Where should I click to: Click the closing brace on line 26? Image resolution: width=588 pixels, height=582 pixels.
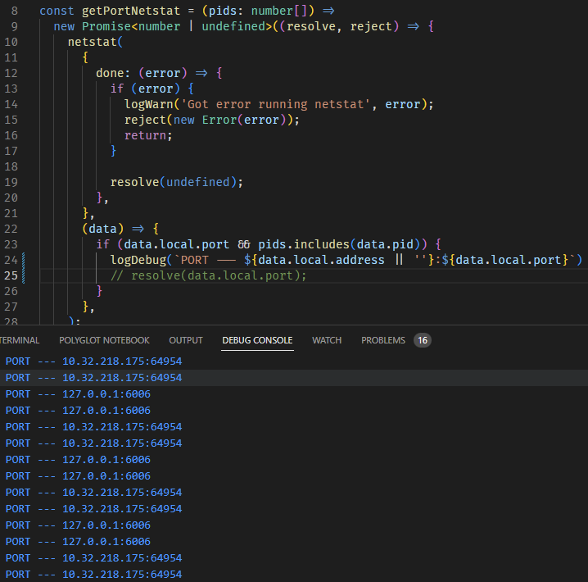pos(99,291)
